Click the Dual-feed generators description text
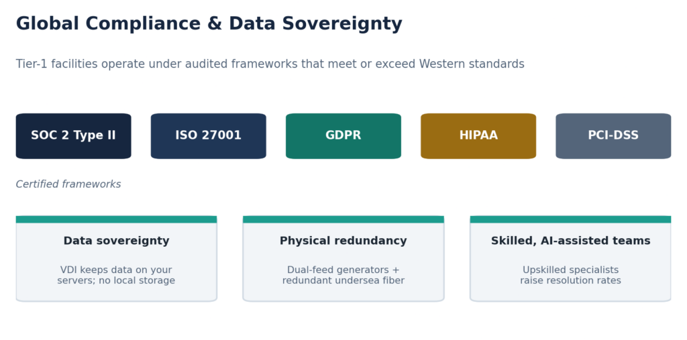 pyautogui.click(x=343, y=275)
